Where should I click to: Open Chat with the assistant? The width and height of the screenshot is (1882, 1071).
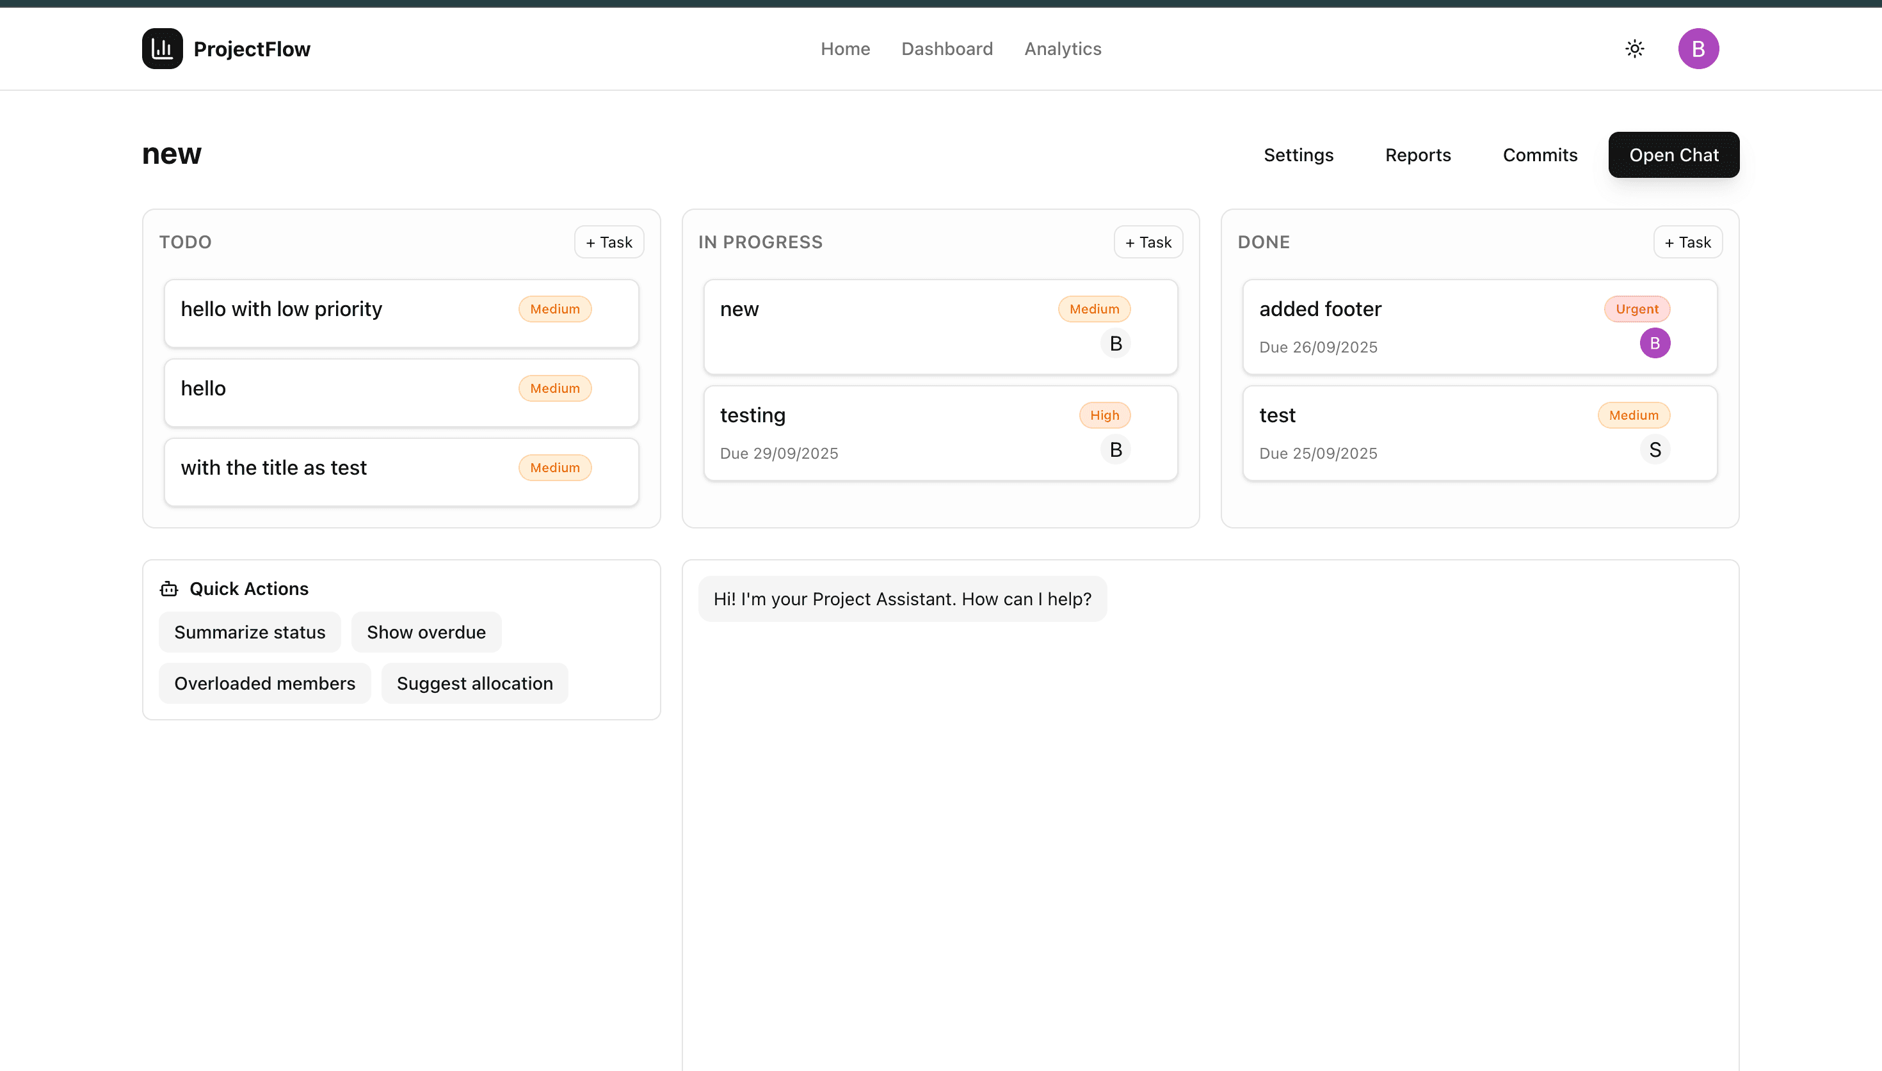[1673, 154]
